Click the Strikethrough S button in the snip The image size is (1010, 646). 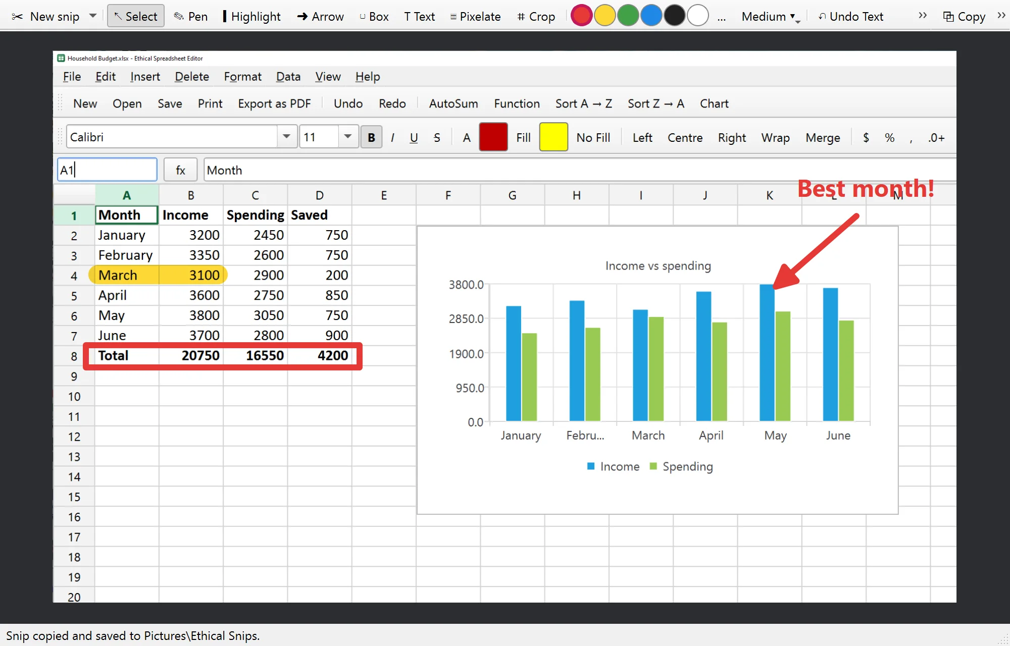tap(437, 137)
